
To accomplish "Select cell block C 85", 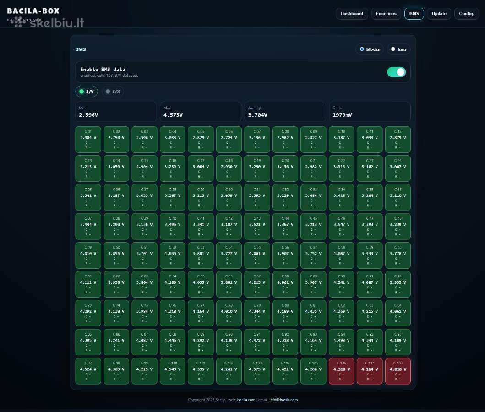I will coord(88,342).
